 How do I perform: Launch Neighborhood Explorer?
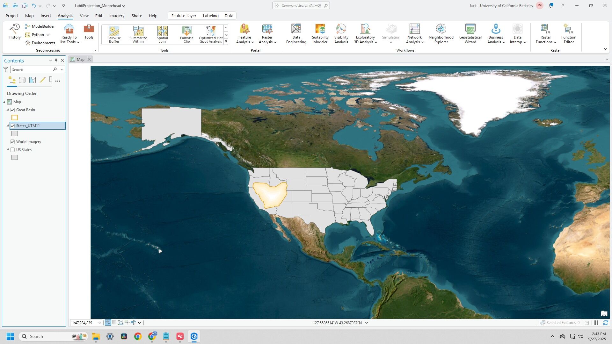(441, 34)
